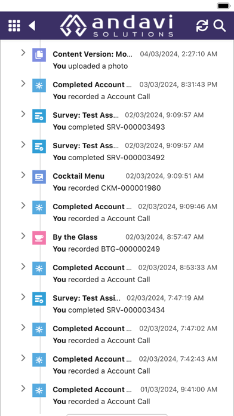Open the 'Content Version: Mo...' title
The image size is (234, 416).
click(92, 54)
